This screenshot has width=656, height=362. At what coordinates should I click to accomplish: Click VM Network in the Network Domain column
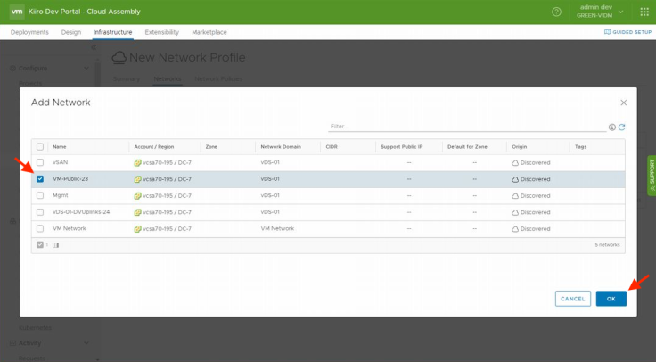click(x=277, y=228)
